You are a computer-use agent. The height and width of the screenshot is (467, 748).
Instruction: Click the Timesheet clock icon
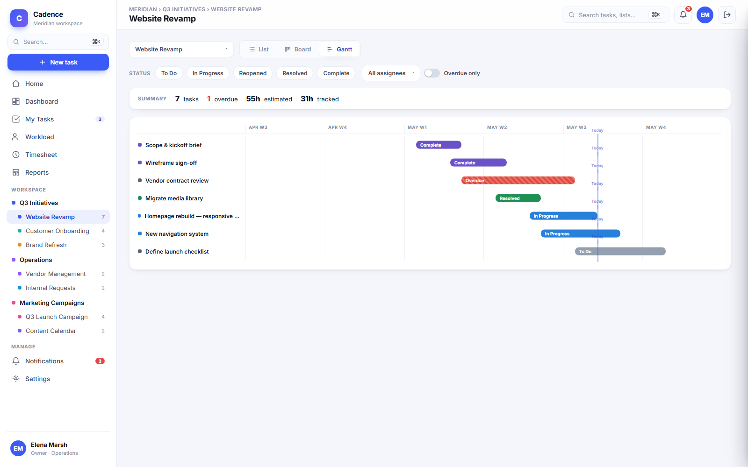point(16,155)
